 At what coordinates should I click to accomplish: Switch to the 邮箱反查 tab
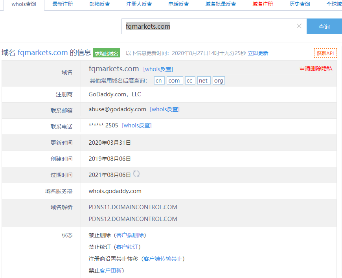(100, 4)
